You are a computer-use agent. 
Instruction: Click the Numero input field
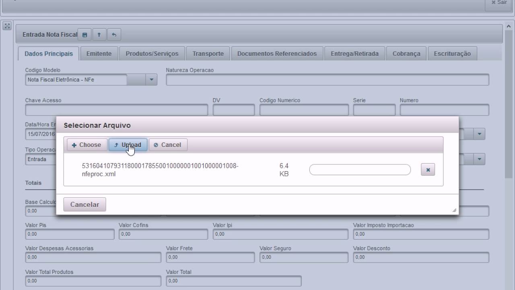[445, 110]
